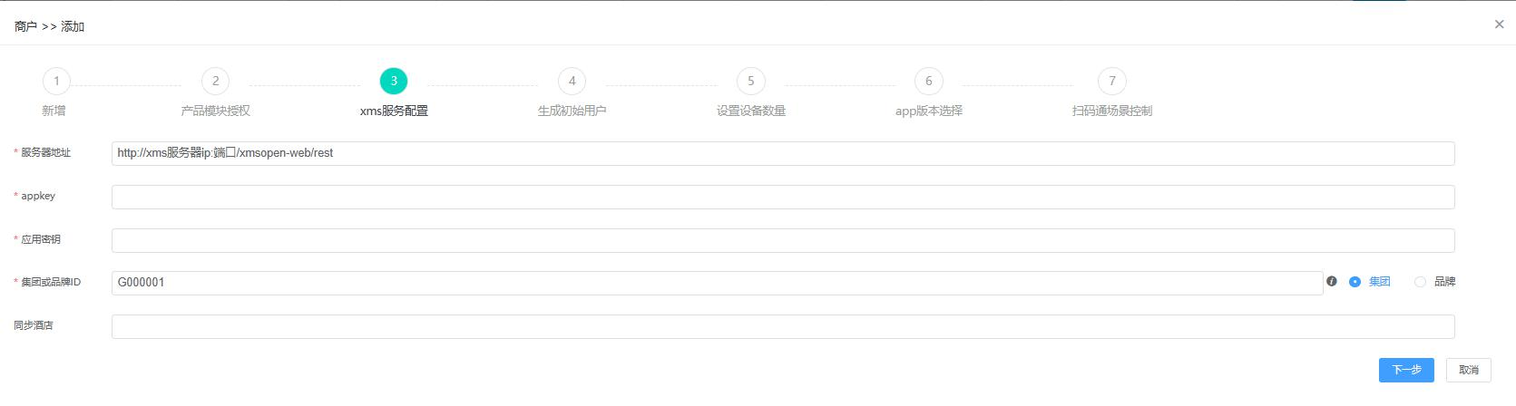Click the info icon beside 集团或品牌ID field
1516x406 pixels.
click(x=1332, y=282)
